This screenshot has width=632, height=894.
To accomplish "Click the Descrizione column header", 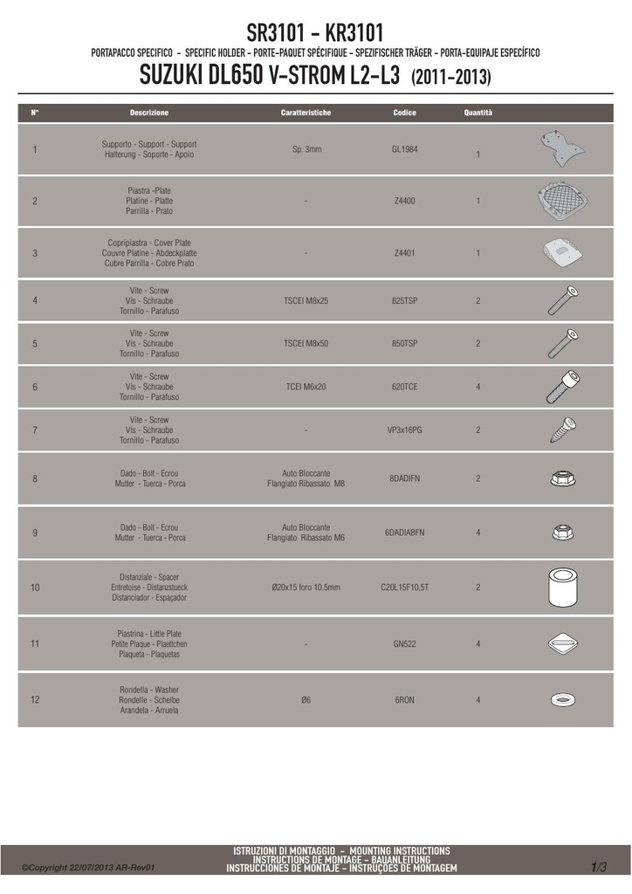I will (149, 113).
